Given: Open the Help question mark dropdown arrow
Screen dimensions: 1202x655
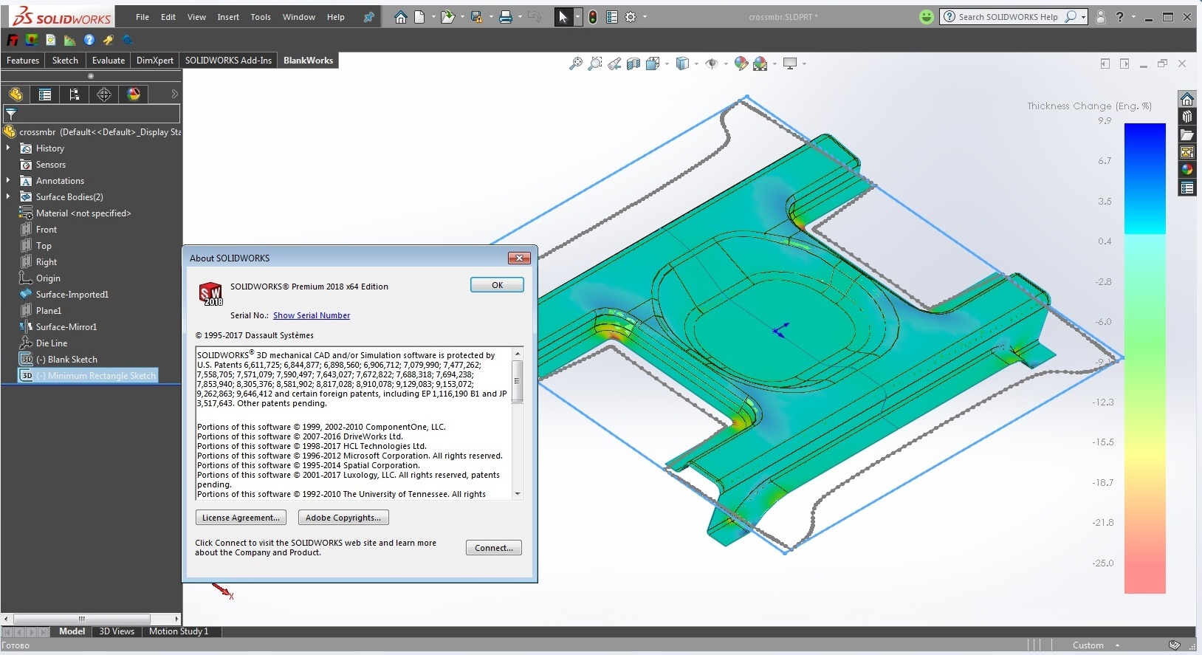Looking at the screenshot, I should [1133, 17].
